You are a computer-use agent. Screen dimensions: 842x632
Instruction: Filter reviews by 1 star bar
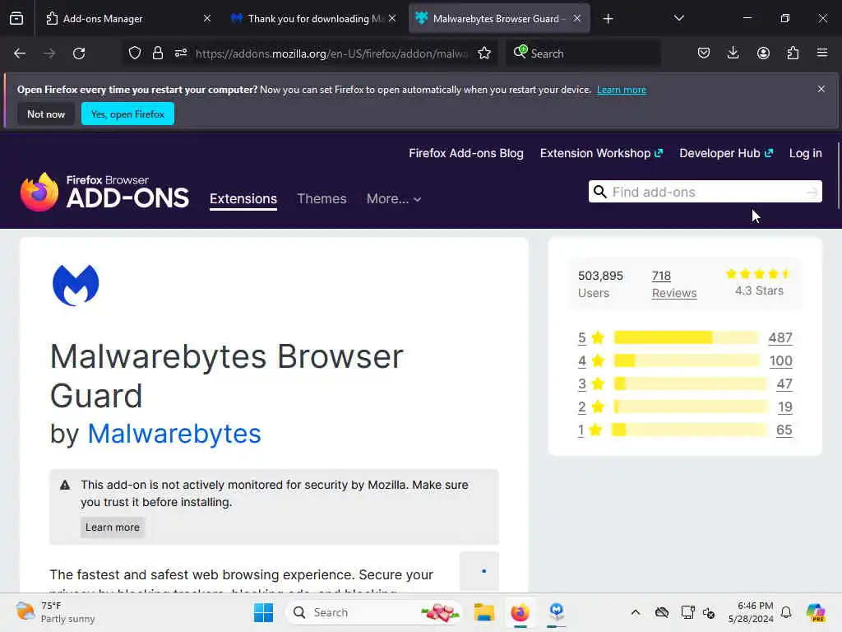[x=690, y=430]
